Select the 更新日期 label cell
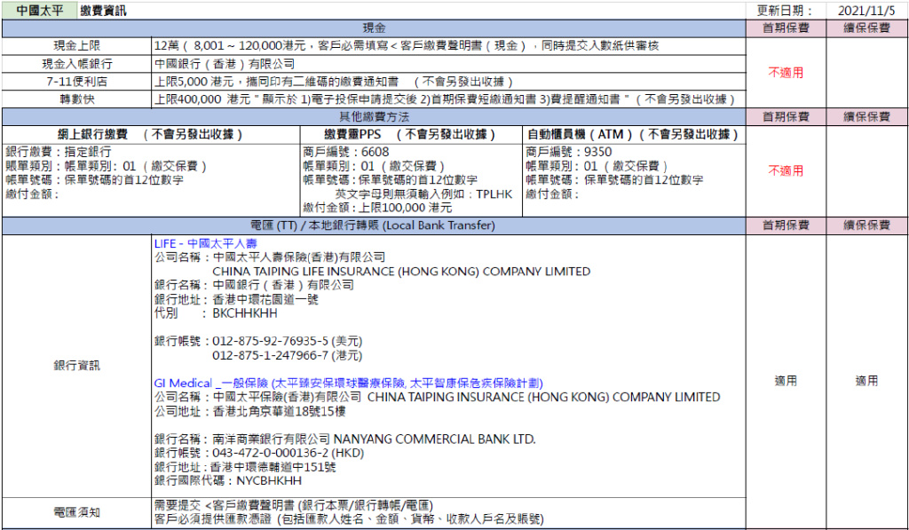The image size is (909, 530). click(786, 11)
